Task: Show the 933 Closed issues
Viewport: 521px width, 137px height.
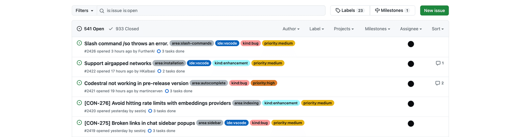Action: (124, 29)
